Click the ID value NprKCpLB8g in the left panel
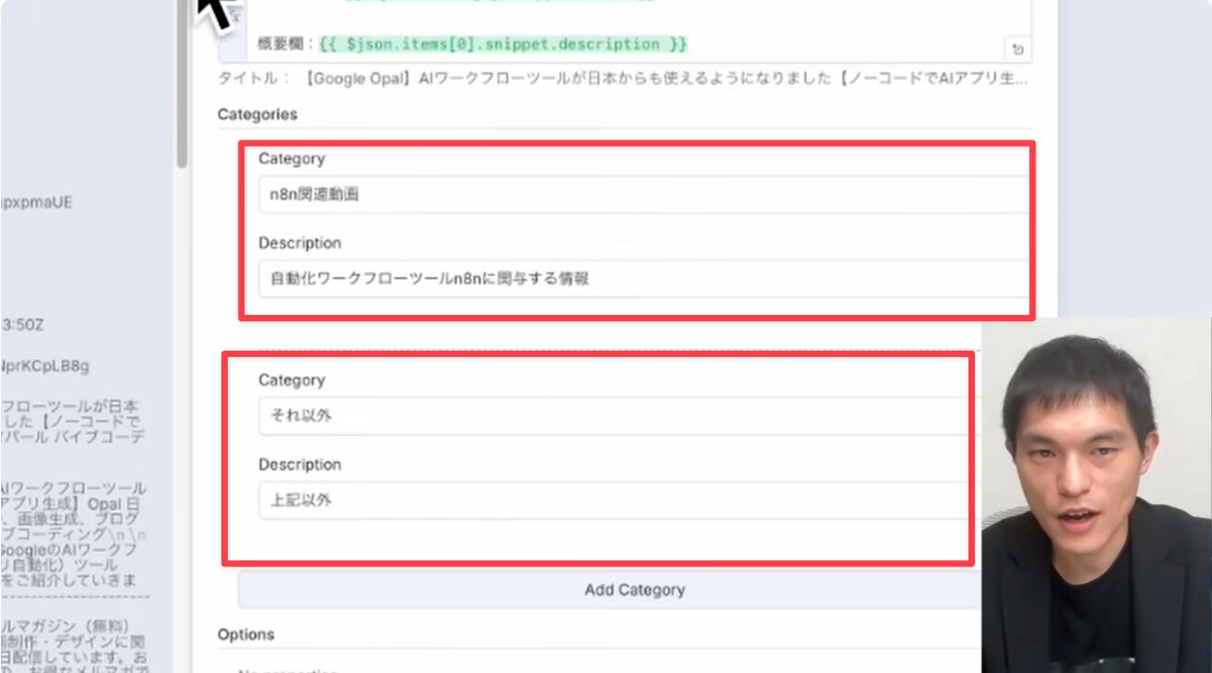The height and width of the screenshot is (673, 1212). (x=44, y=366)
